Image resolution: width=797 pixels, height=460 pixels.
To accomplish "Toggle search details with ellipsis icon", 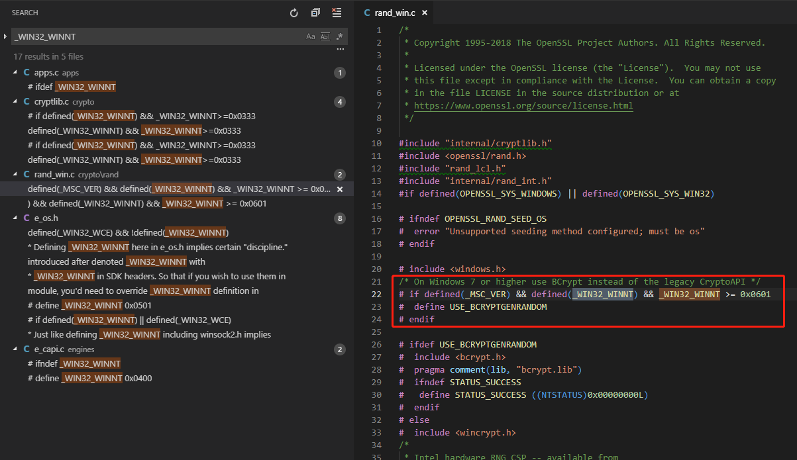I will 341,50.
